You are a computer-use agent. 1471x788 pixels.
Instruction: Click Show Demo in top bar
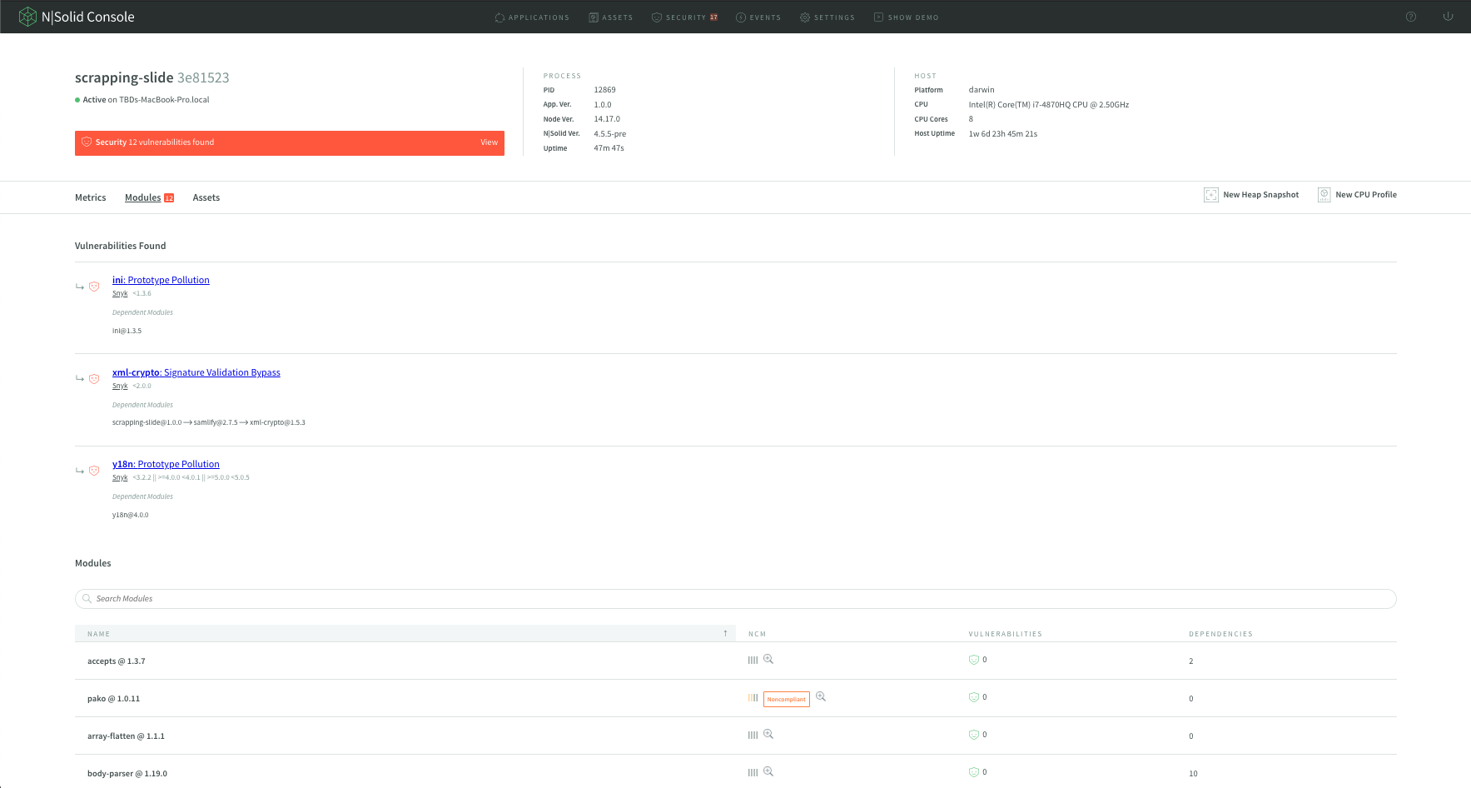[x=907, y=17]
